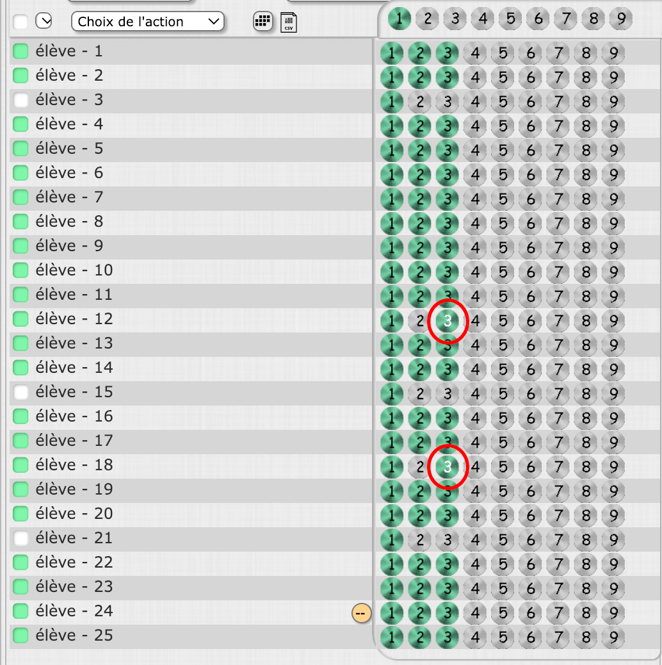Check the box for élève - 3

pos(21,100)
